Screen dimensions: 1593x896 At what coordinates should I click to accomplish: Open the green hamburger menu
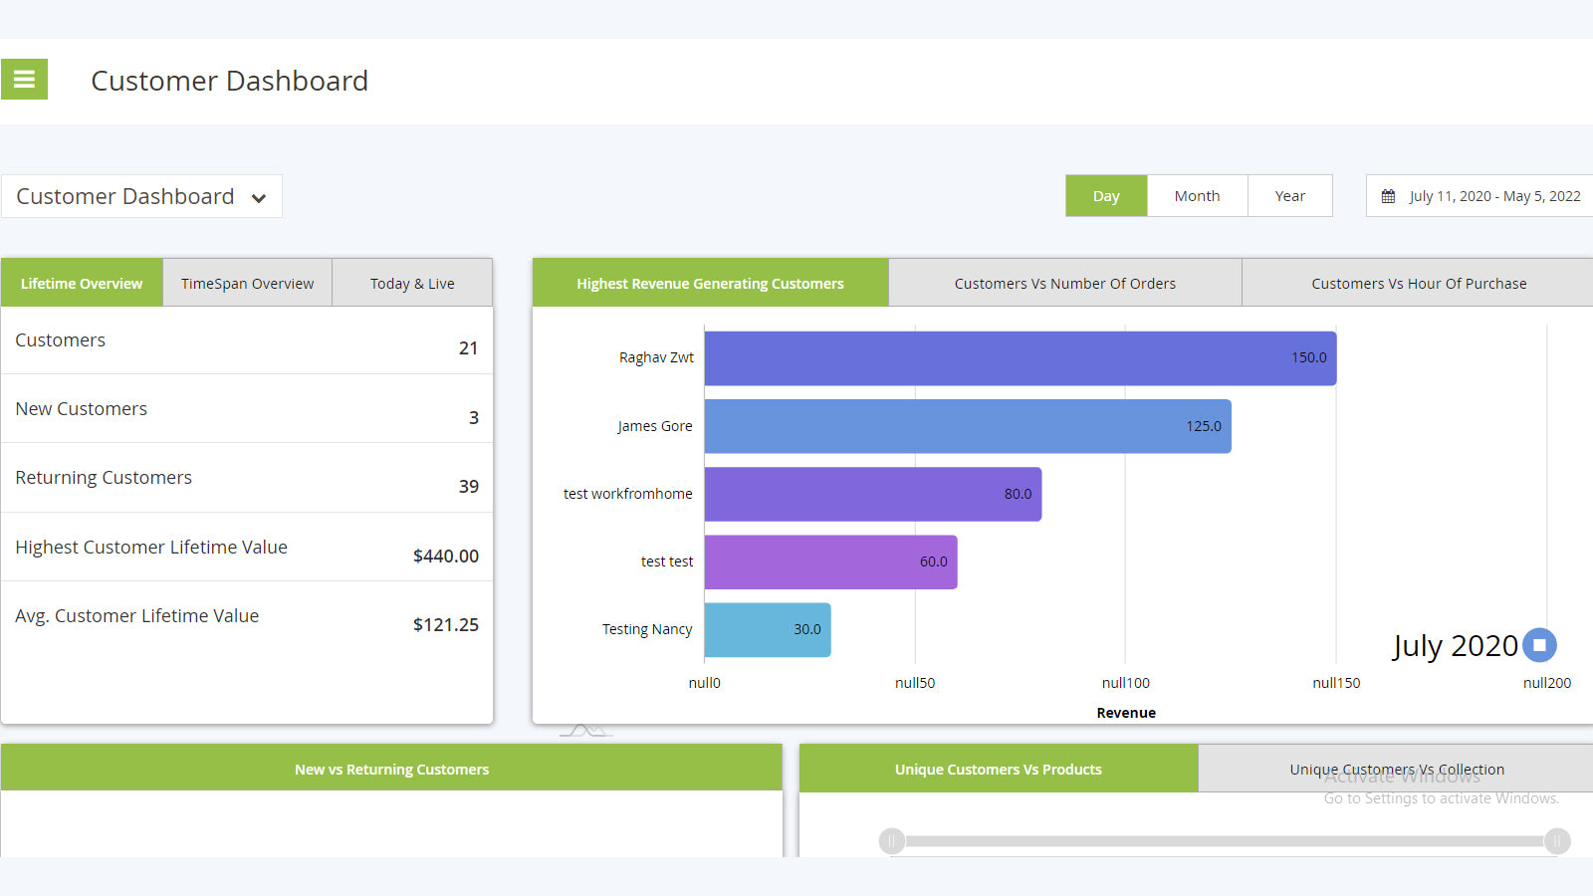pyautogui.click(x=24, y=80)
